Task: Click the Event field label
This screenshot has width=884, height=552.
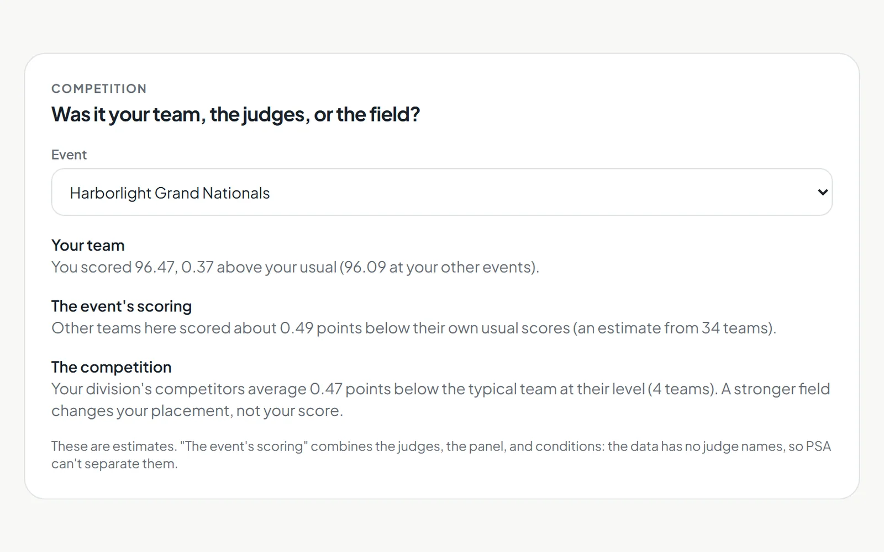Action: 69,155
